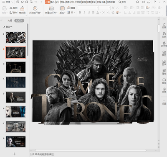
Task: Switch to the Home (开始) ribbon tab
Action: (x=48, y=2)
